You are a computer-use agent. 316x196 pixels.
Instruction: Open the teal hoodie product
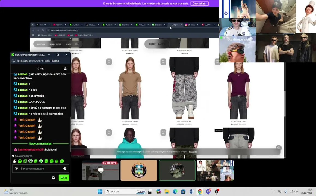pyautogui.click(x=130, y=143)
